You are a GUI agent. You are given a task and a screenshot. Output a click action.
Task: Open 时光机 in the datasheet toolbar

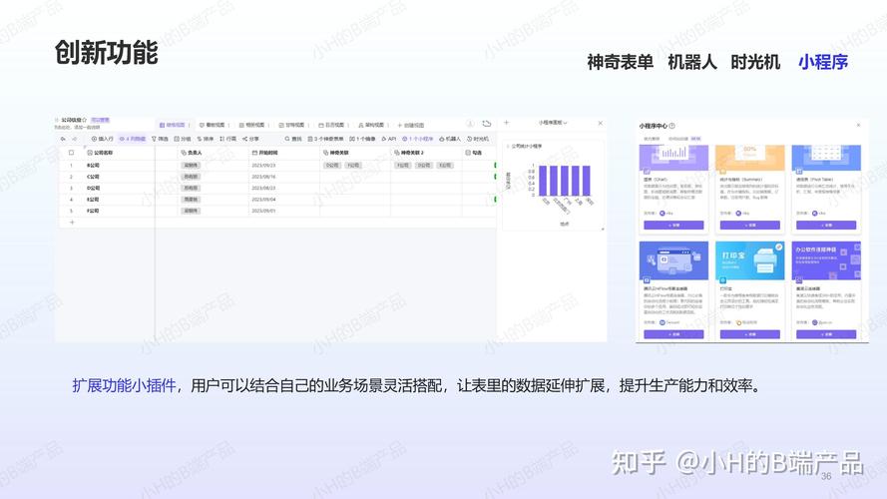pyautogui.click(x=478, y=139)
